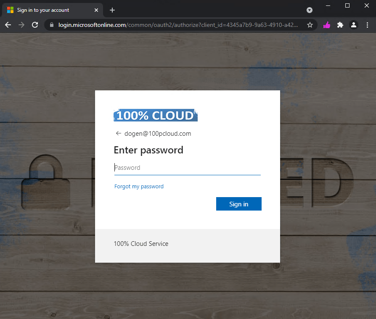Open the Chrome three-dot menu

[x=367, y=25]
